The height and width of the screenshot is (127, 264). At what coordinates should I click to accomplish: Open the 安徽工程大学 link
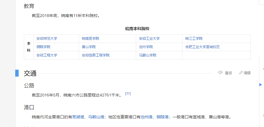tap(47, 55)
